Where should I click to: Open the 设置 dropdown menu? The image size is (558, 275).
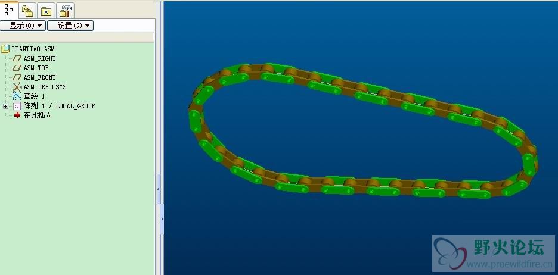coord(70,26)
